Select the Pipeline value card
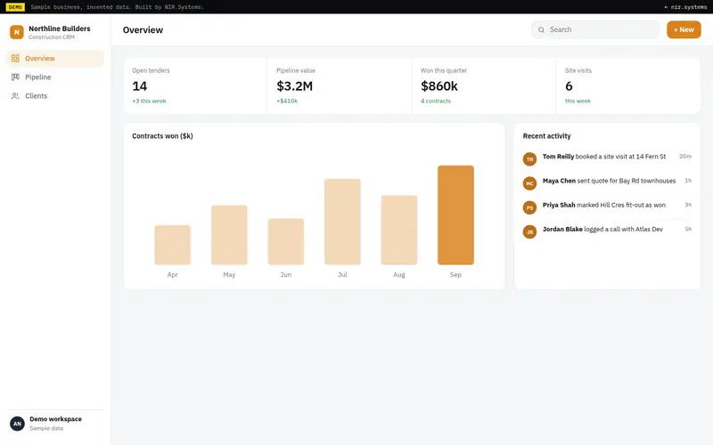This screenshot has width=713, height=445. pos(340,85)
